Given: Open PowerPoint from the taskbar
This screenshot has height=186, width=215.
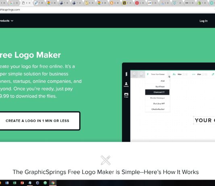Looking at the screenshot, I should [x=22, y=183].
